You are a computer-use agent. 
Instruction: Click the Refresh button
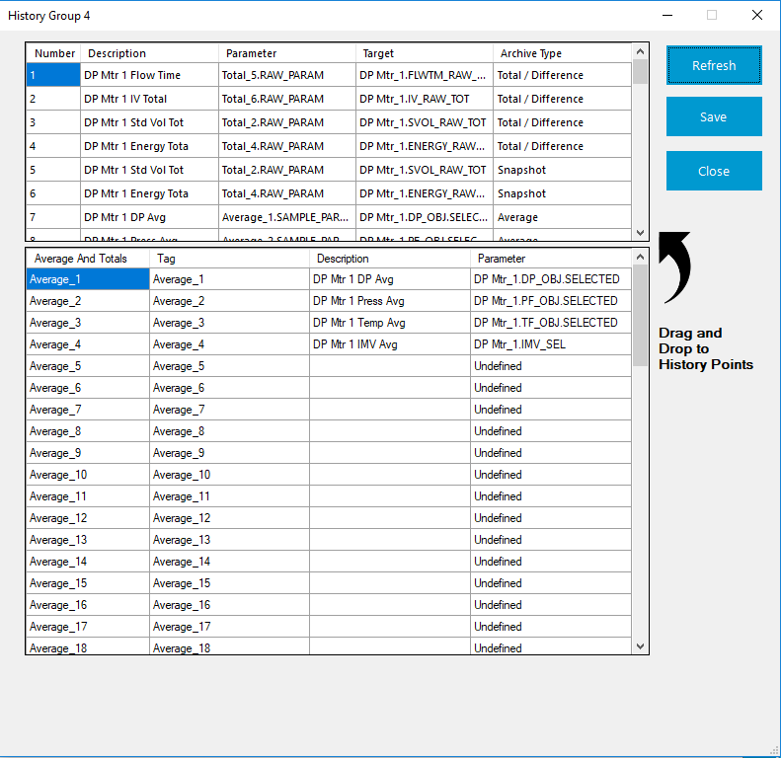coord(714,65)
